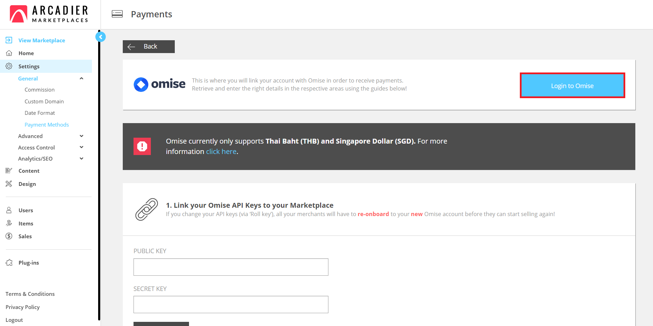The height and width of the screenshot is (326, 653).
Task: Open Terms & Conditions link
Action: 30,294
